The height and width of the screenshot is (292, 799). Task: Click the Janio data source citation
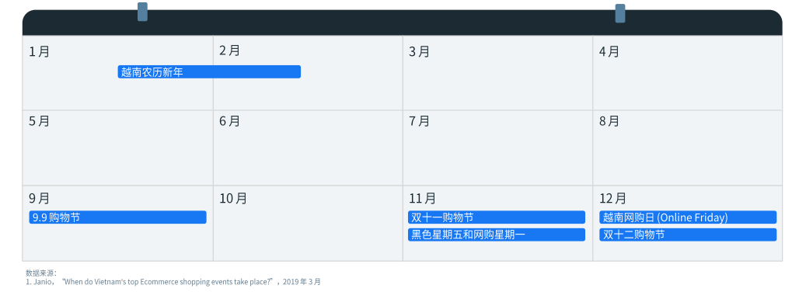click(173, 281)
